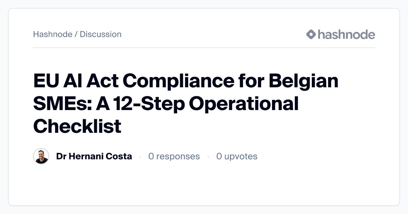
Task: Click the empty white area below the author row
Action: [x=204, y=185]
